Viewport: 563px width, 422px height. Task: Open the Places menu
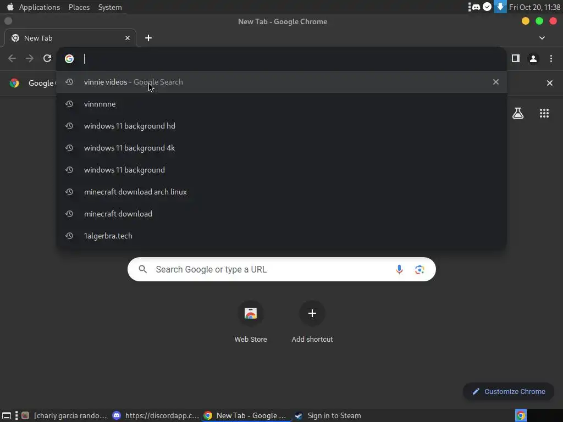click(x=79, y=7)
